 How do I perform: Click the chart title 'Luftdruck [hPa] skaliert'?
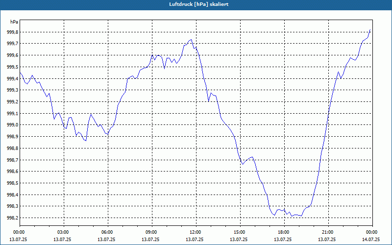point(199,4)
